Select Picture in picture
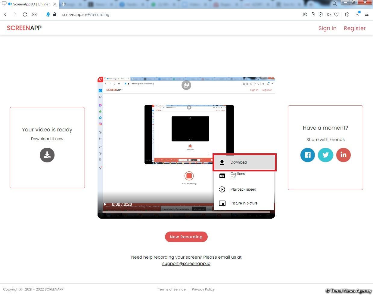The image size is (373, 295). tap(244, 203)
